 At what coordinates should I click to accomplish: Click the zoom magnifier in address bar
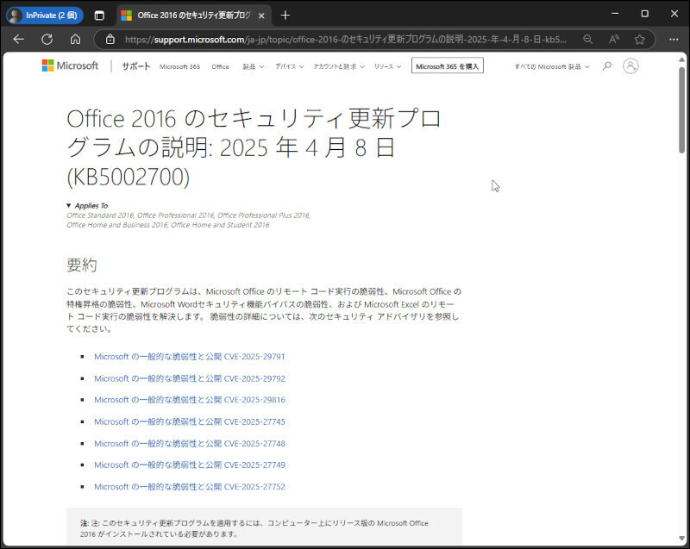tap(587, 40)
